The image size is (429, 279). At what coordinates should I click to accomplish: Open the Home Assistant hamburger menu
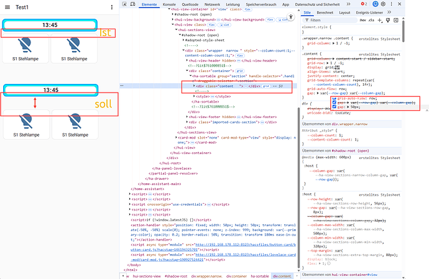pos(7,6)
